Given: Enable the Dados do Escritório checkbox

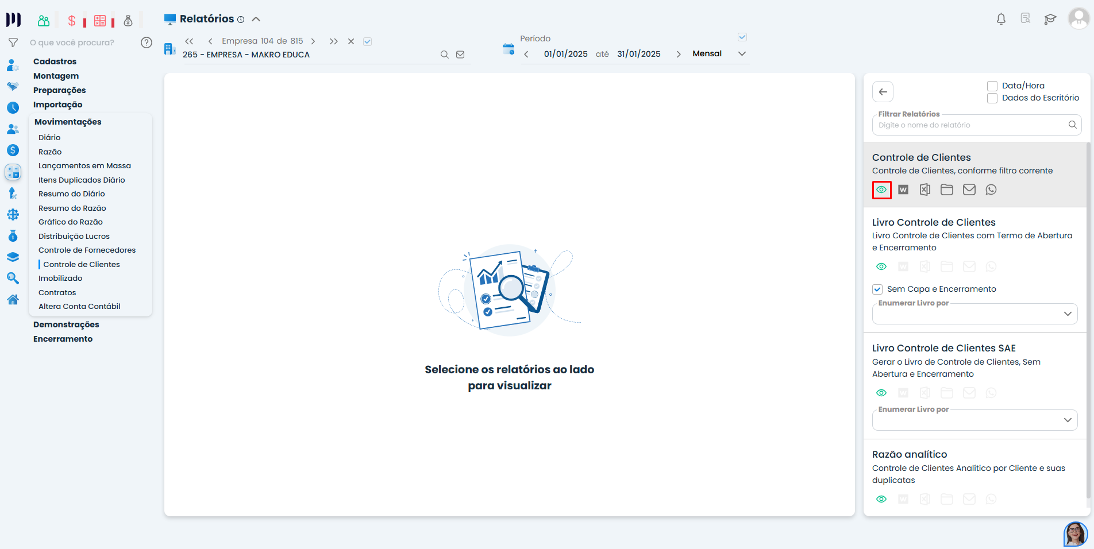Looking at the screenshot, I should pos(992,98).
